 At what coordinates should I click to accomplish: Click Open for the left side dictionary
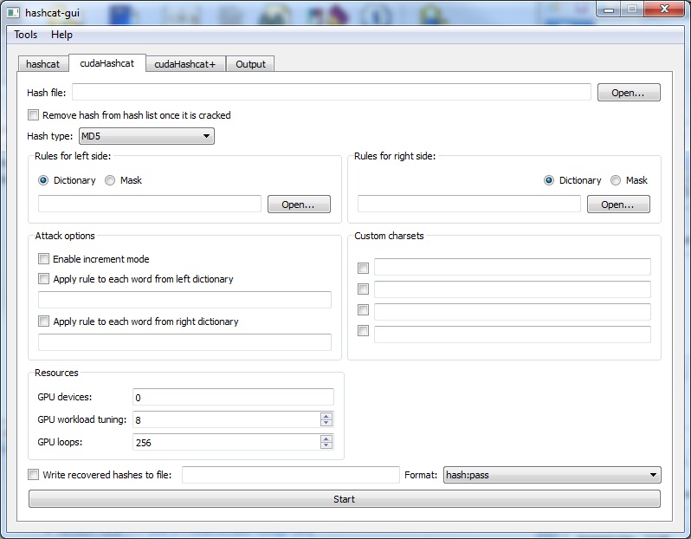tap(299, 205)
